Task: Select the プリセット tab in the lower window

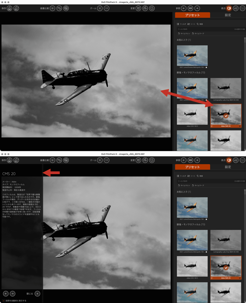Action: pos(192,167)
